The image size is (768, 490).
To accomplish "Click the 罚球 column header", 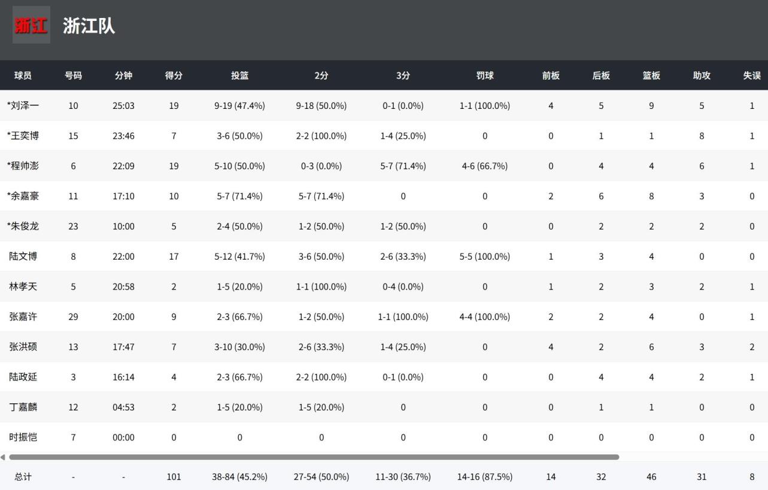I will (x=485, y=75).
